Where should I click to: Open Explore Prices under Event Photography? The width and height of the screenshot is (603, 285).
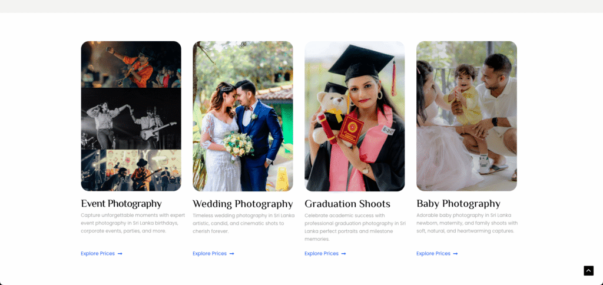pos(101,253)
